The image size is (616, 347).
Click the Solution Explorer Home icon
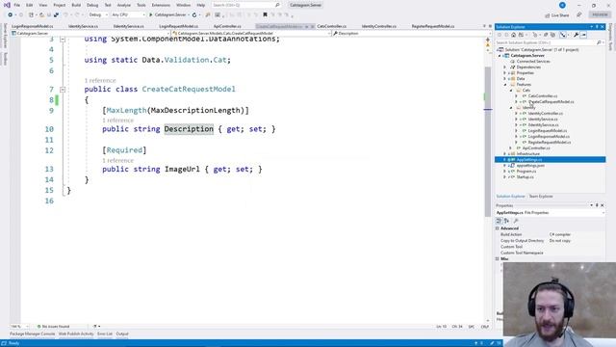513,35
